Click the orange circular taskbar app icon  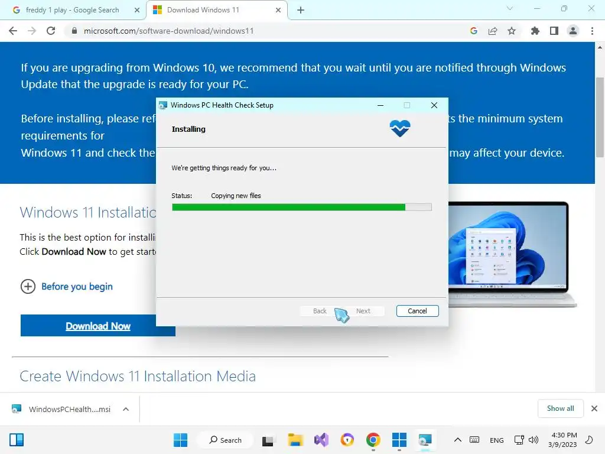tap(347, 440)
